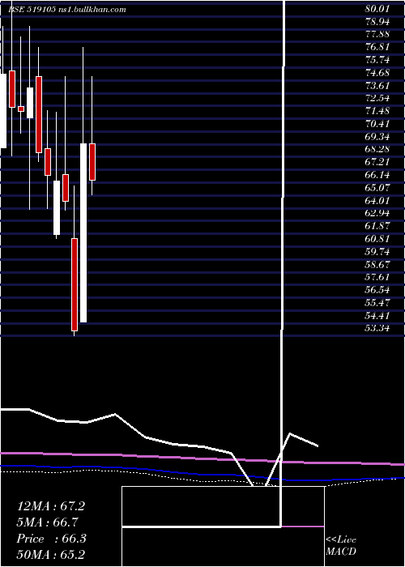Click the 76.81 price axis label
405x567 pixels.
tap(377, 47)
